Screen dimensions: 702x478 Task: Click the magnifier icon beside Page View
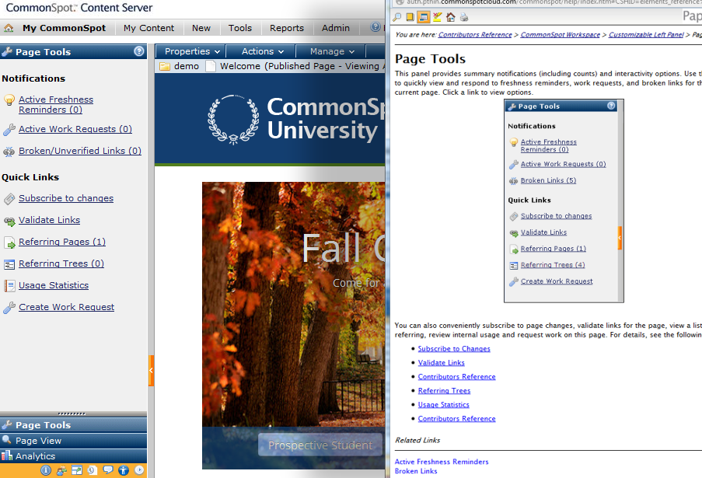pyautogui.click(x=7, y=440)
